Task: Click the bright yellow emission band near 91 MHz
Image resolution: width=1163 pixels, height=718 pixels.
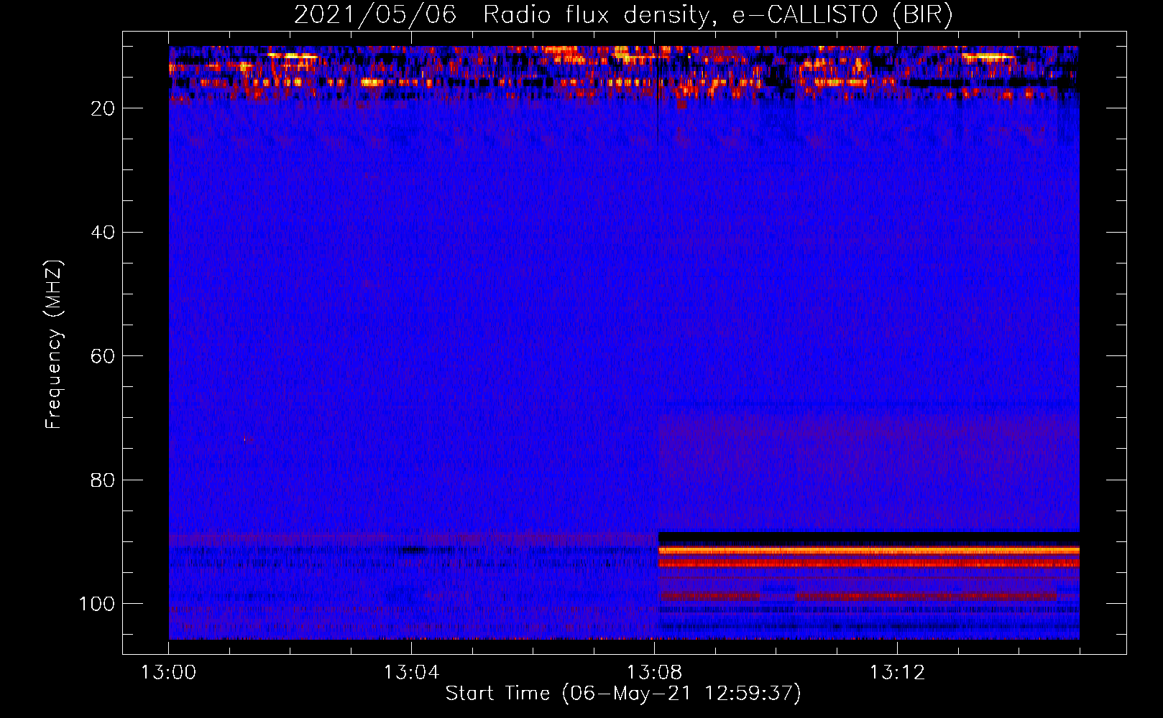Action: tap(869, 551)
